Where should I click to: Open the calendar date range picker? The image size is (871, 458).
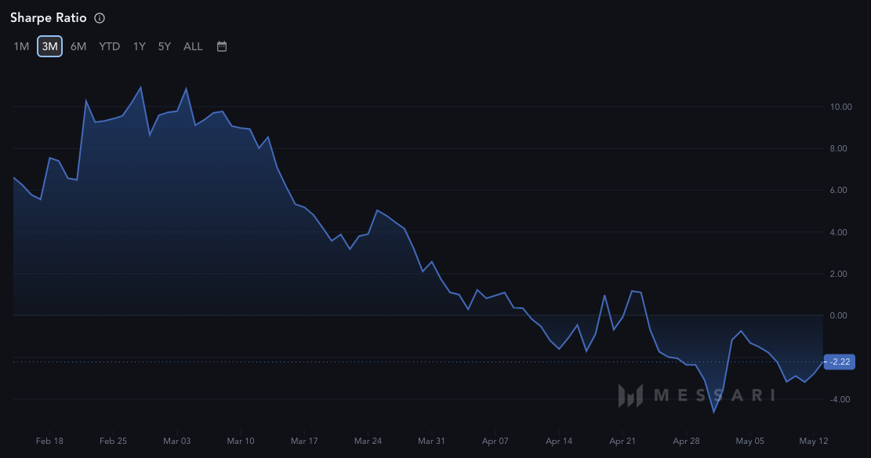pos(222,46)
